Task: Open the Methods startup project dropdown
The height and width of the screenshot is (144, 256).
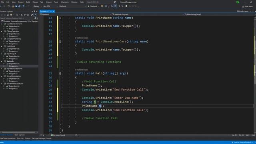Action: [x=73, y=6]
